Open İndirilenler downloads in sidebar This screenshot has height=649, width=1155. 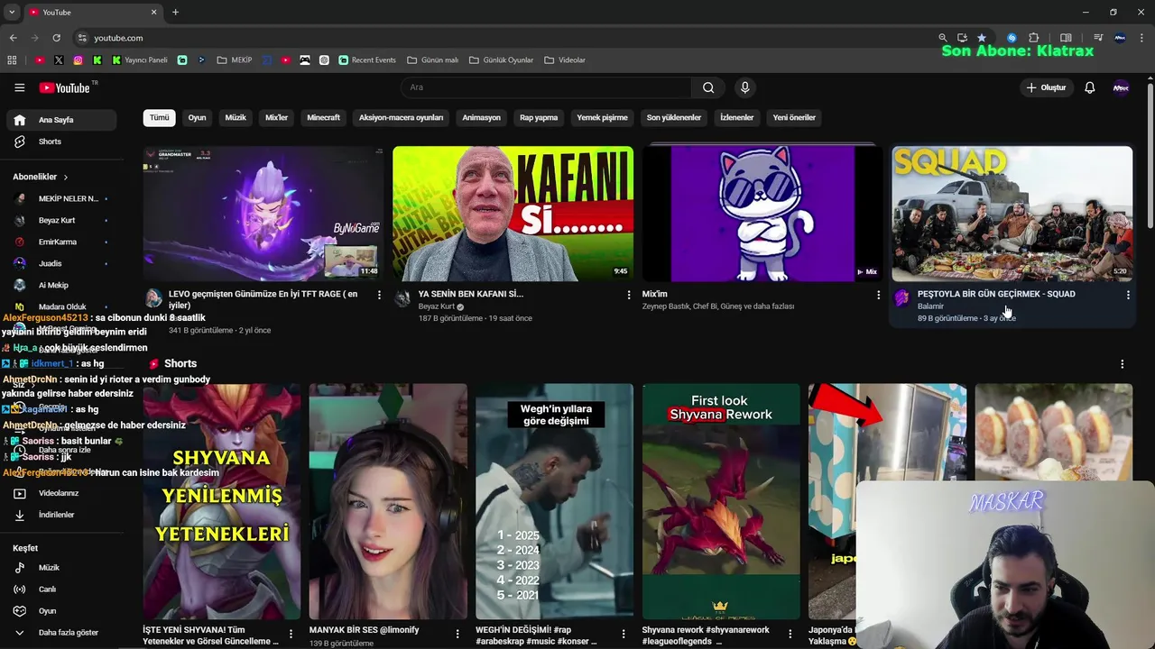pyautogui.click(x=60, y=515)
